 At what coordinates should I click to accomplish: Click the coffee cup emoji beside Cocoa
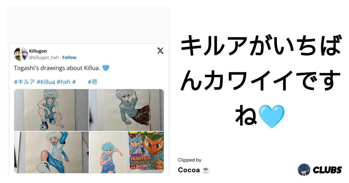206,170
